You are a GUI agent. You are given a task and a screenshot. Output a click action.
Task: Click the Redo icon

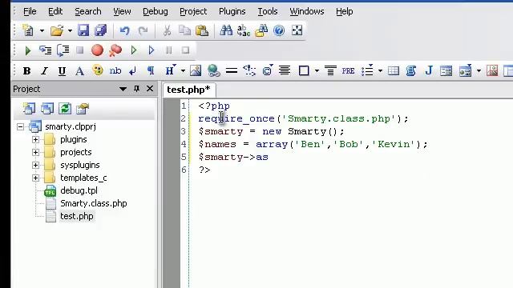[143, 31]
